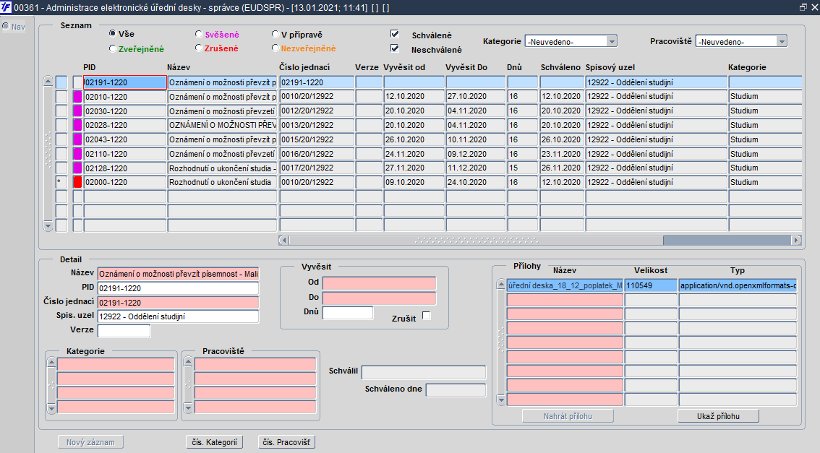Click the Pracoviště list scroll-up arrow
The image size is (820, 453).
click(x=188, y=361)
